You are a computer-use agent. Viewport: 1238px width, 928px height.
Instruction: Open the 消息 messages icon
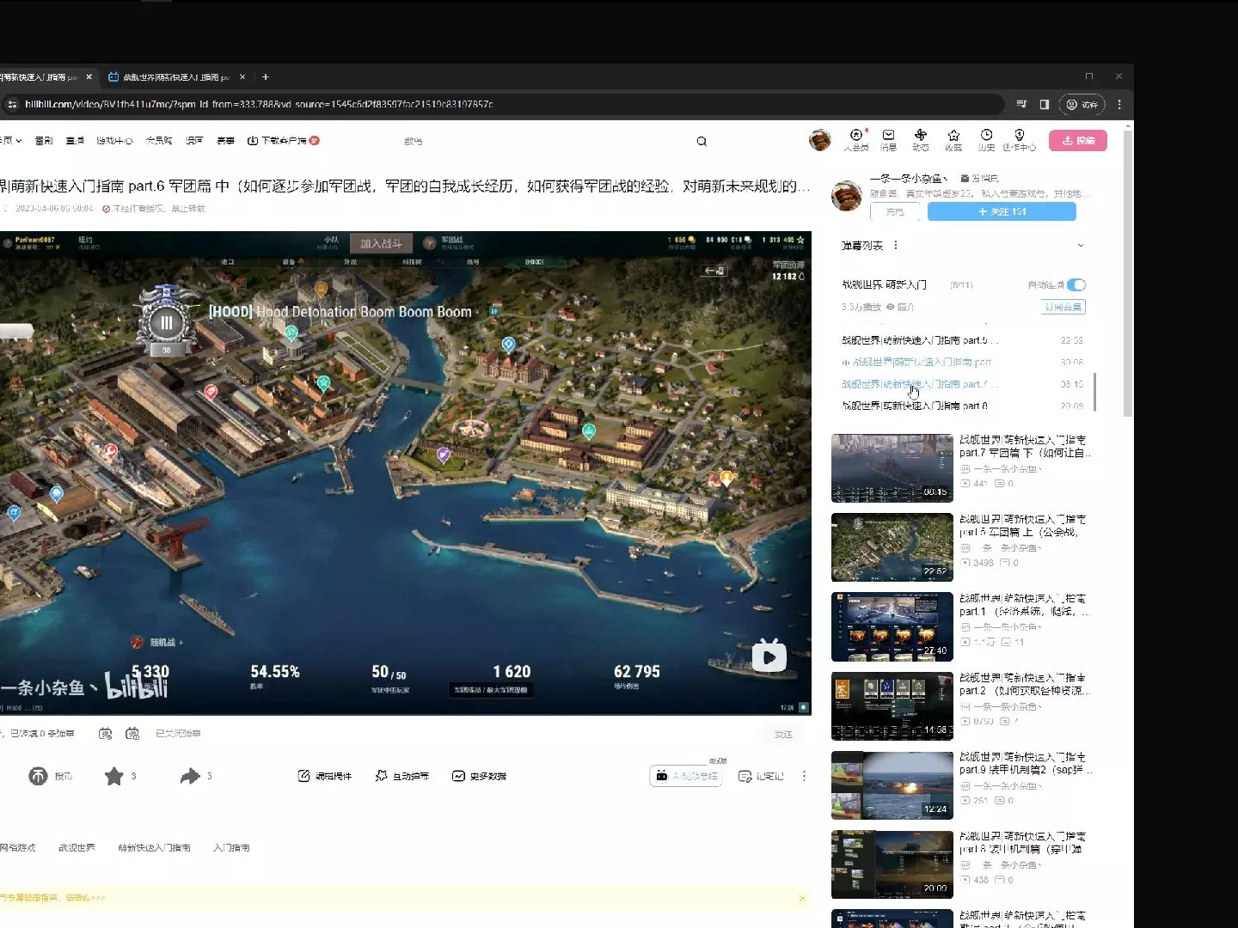pos(888,140)
